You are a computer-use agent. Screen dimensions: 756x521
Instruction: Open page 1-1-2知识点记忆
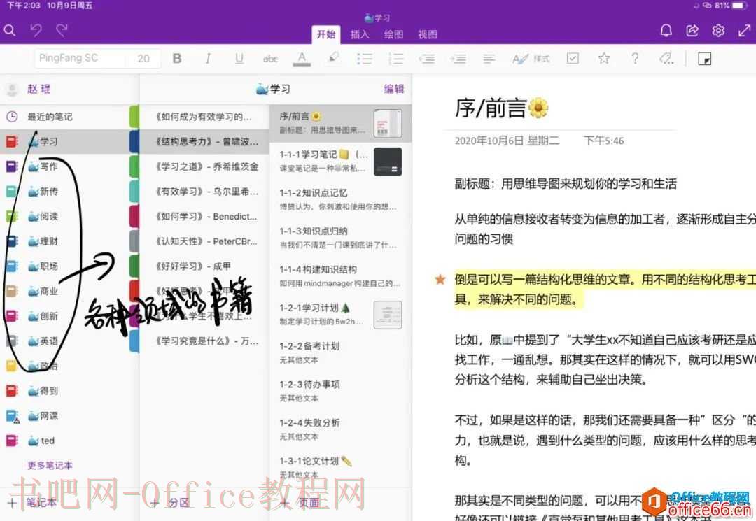340,199
